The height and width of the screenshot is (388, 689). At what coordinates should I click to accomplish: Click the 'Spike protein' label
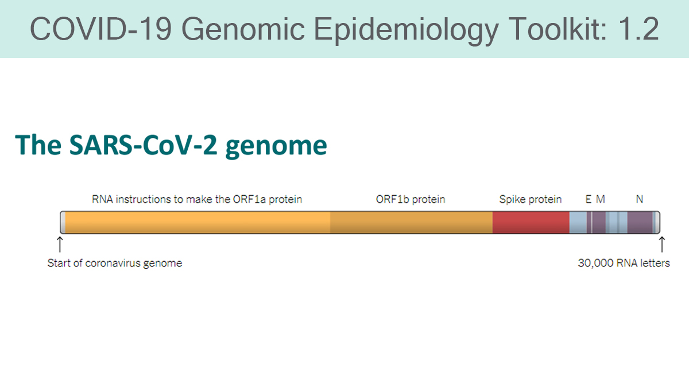(x=531, y=200)
